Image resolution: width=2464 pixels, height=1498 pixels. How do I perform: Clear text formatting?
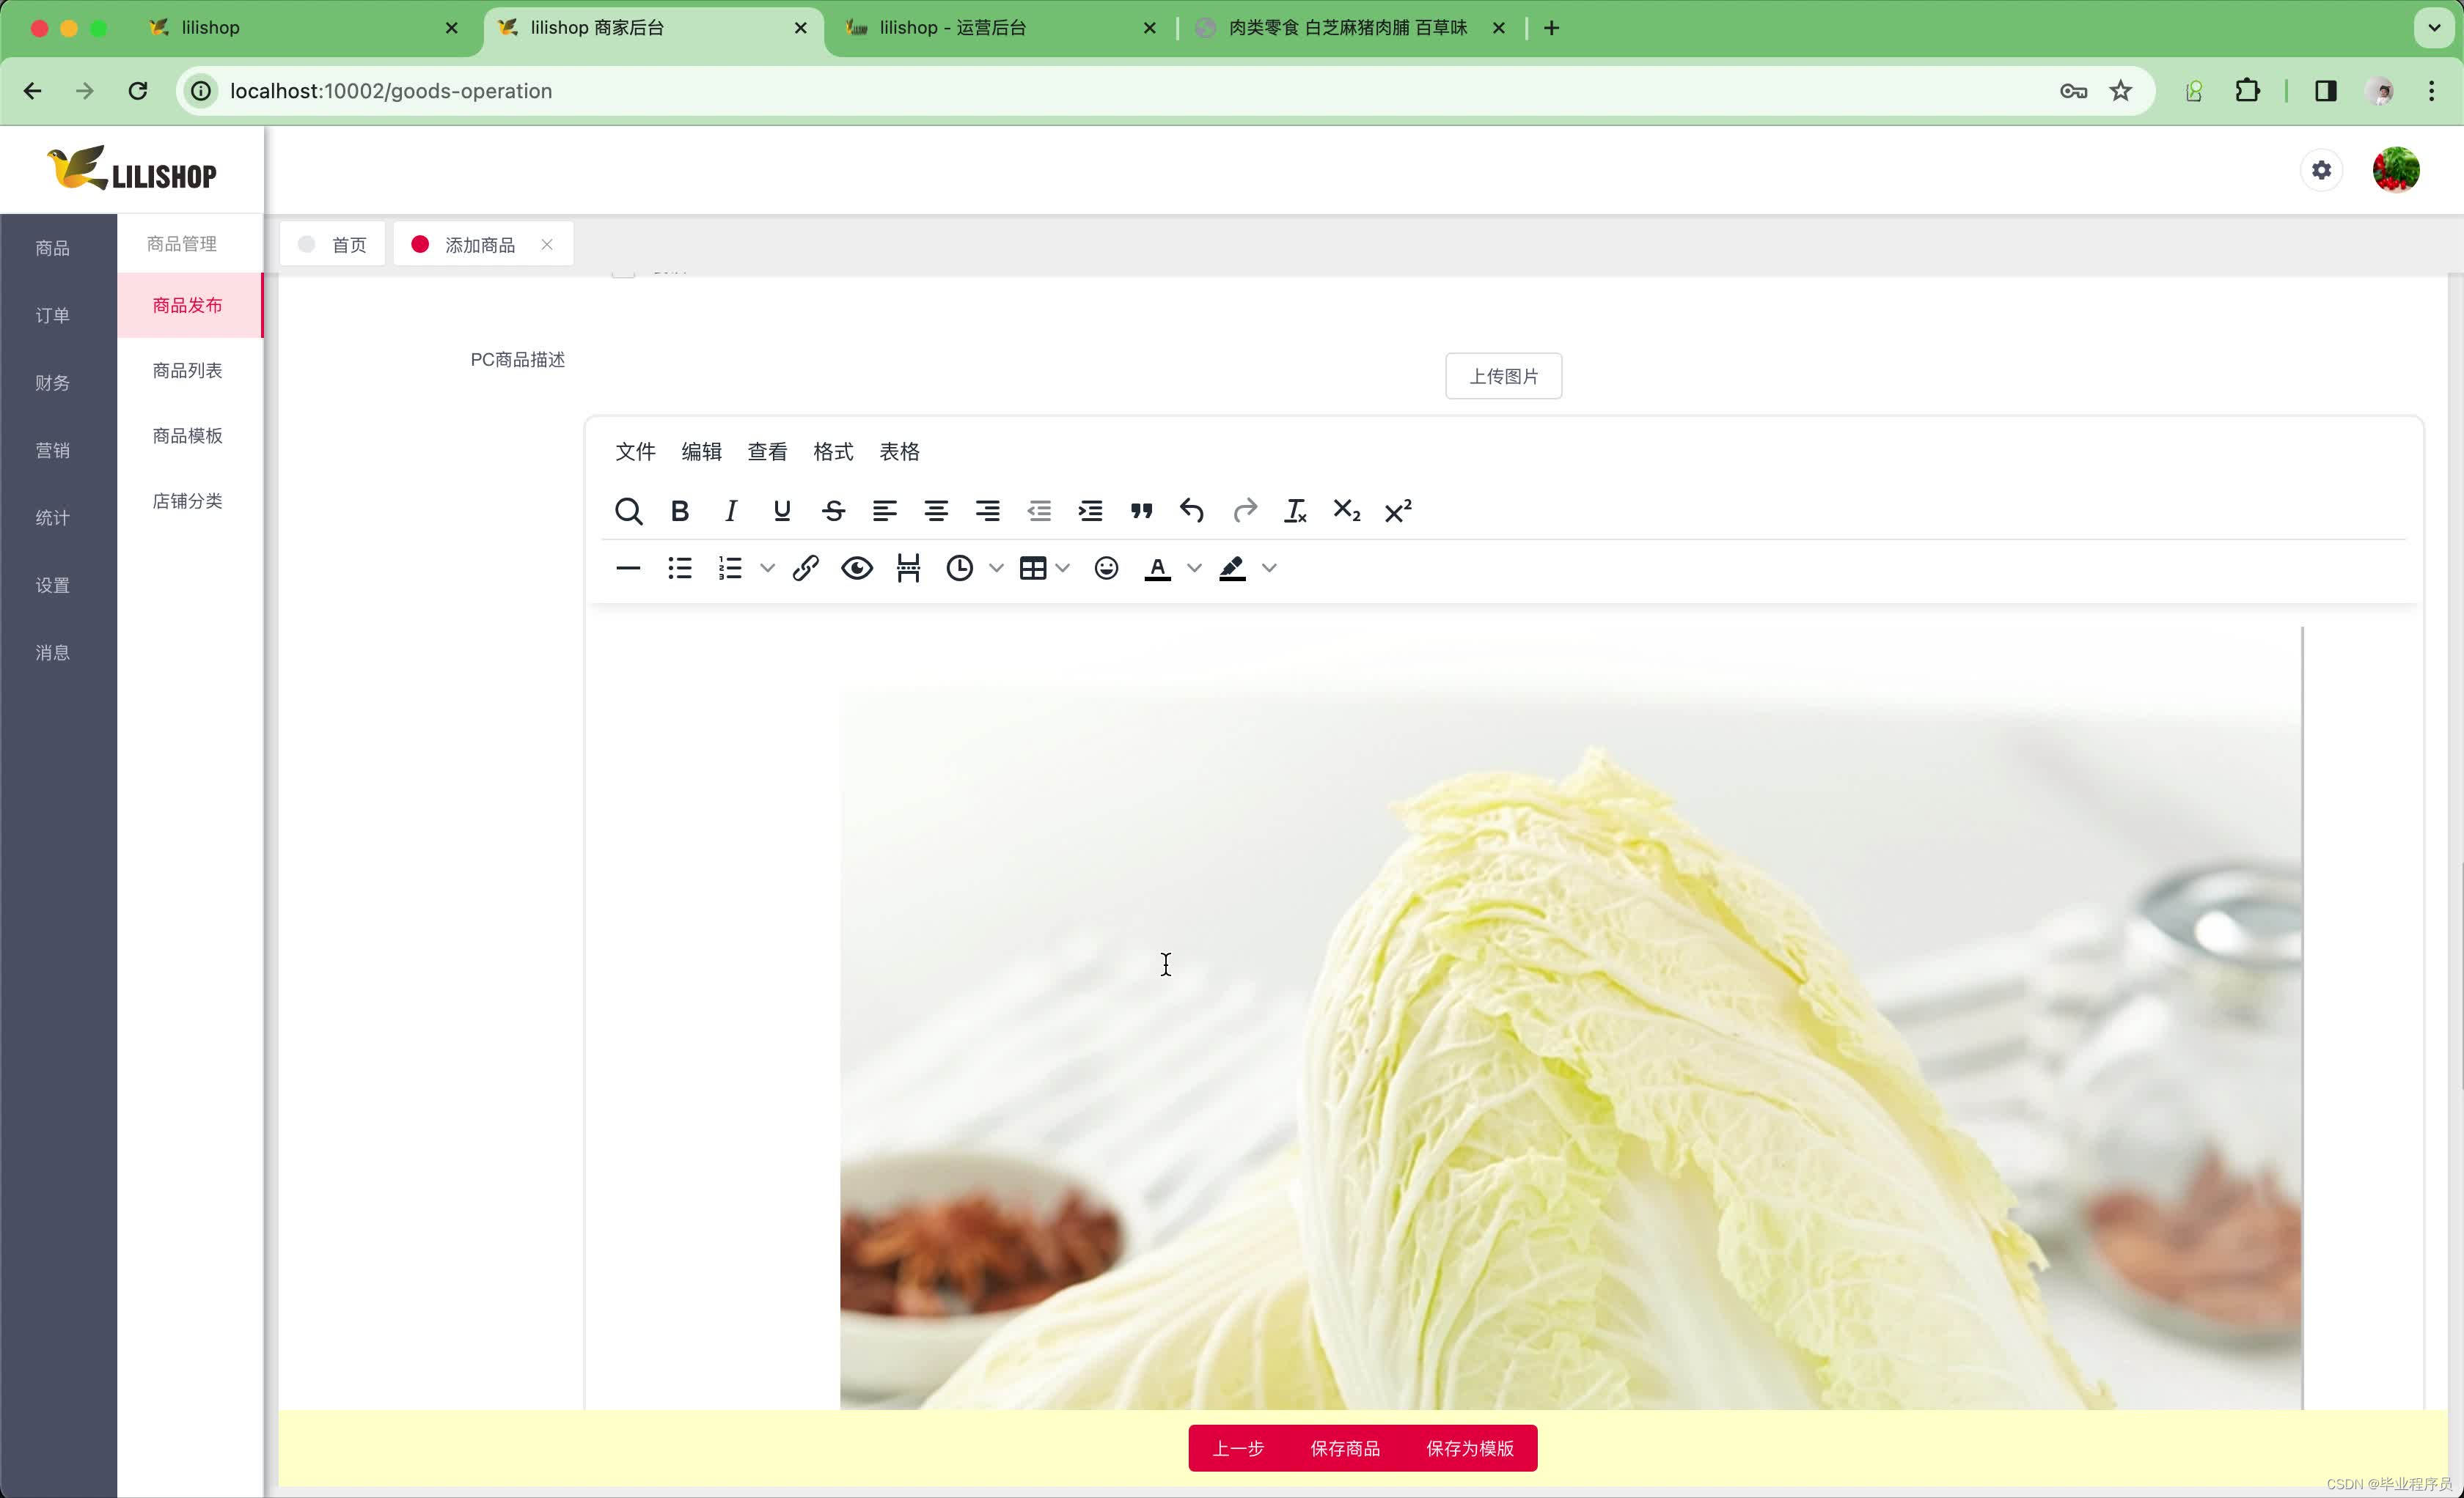[1295, 511]
